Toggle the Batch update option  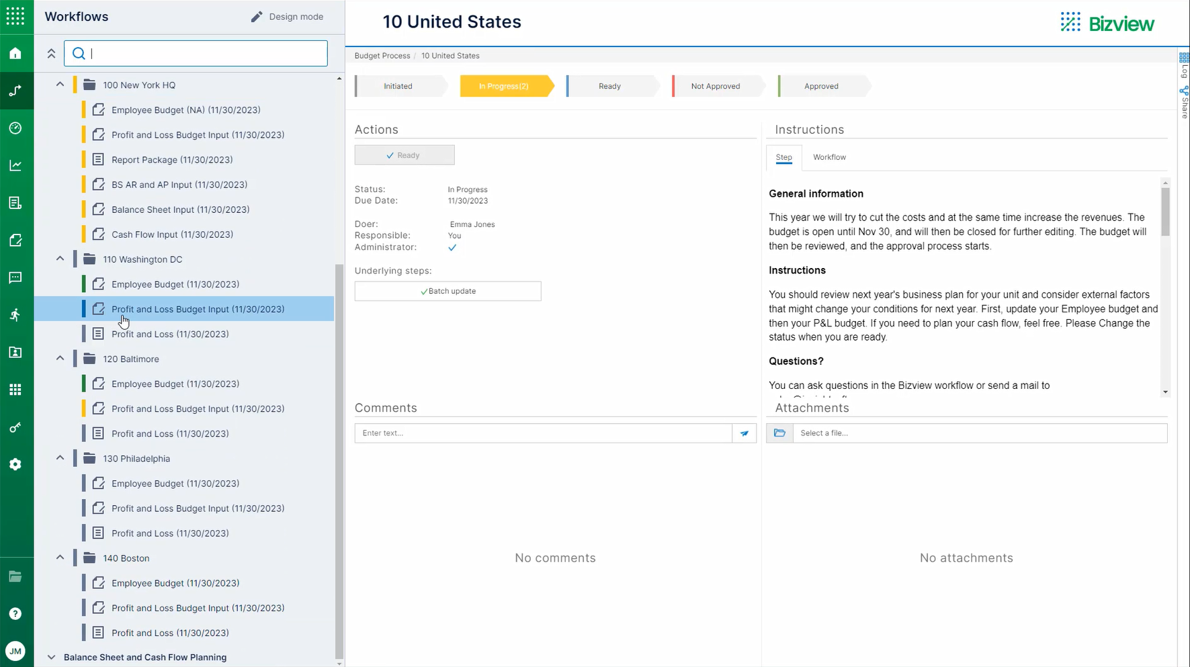pos(448,291)
